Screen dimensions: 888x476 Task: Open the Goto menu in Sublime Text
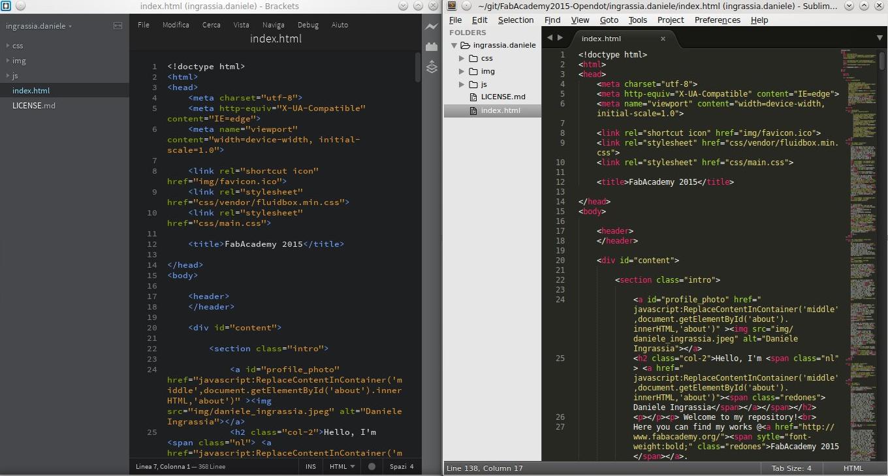coord(609,20)
